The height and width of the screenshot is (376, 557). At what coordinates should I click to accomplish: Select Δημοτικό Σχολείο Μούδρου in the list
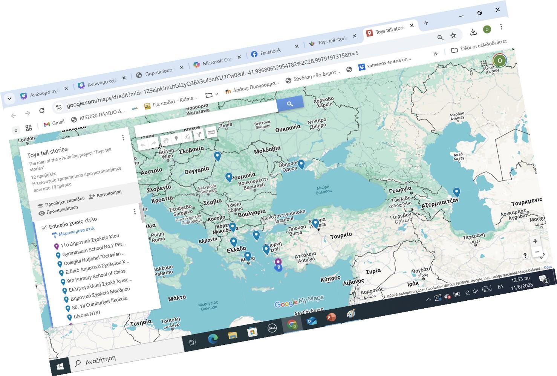(100, 294)
